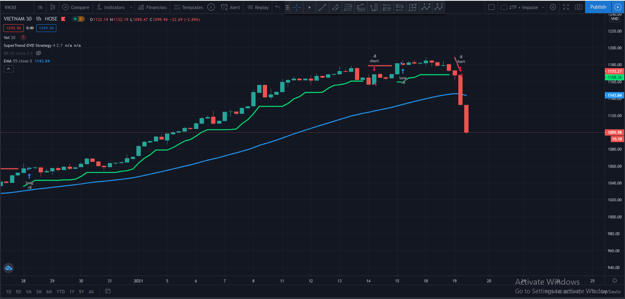The width and height of the screenshot is (625, 299).
Task: Select the price range measure tool
Action: (x=412, y=7)
